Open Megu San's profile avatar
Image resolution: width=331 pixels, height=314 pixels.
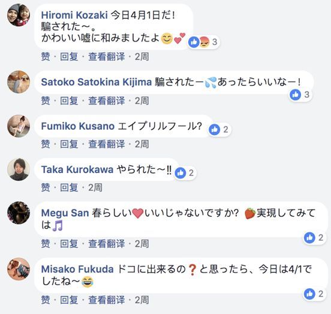tap(19, 213)
